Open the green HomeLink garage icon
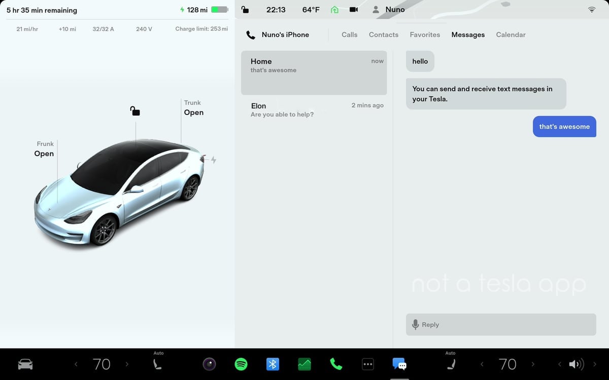The width and height of the screenshot is (609, 380). tap(334, 10)
